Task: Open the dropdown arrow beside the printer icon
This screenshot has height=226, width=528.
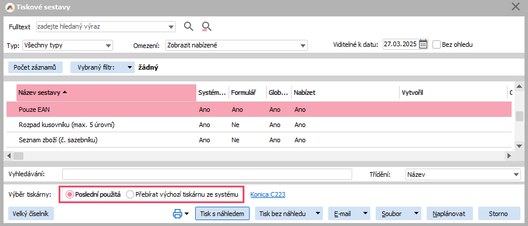Action: click(187, 214)
